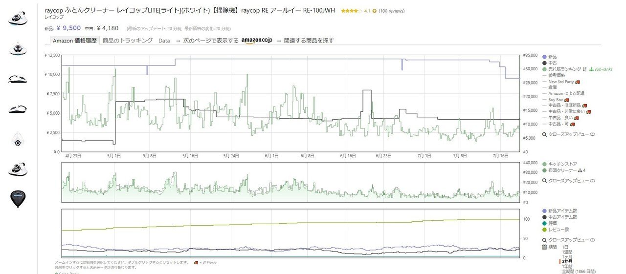
Task: Toggle the レビュー数 series
Action: click(555, 230)
